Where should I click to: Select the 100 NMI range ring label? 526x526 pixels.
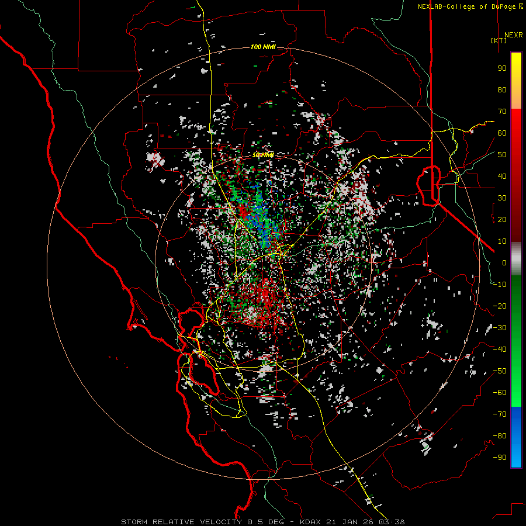(263, 47)
